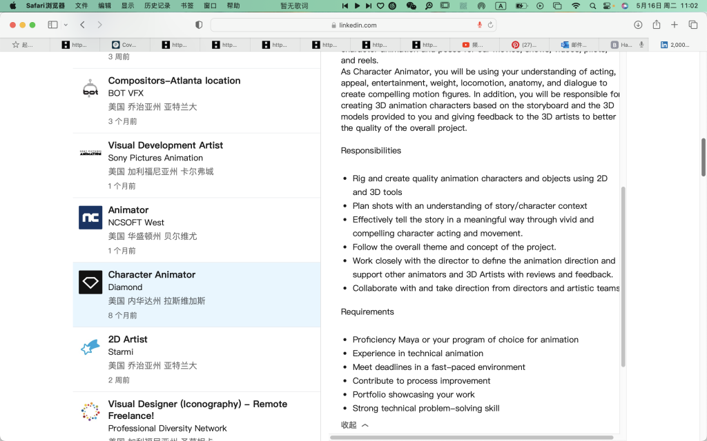This screenshot has height=441, width=707.
Task: Click the heart icon in the menu bar
Action: click(380, 6)
